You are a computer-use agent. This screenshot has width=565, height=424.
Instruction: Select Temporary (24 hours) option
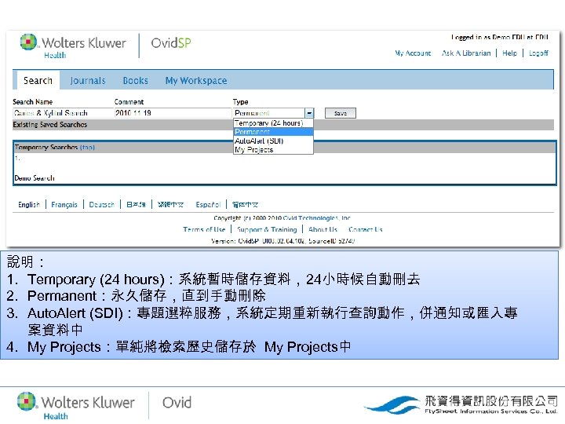pos(274,123)
